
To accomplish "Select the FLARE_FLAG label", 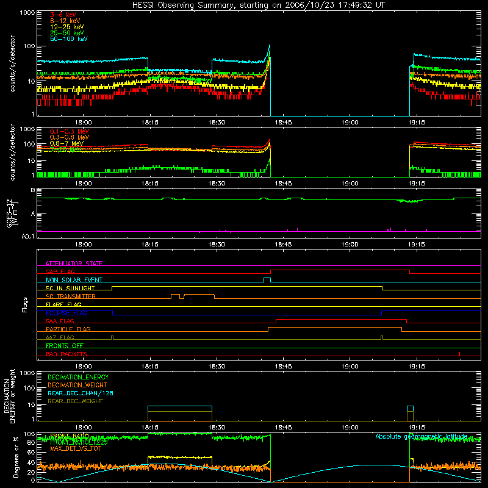I will click(x=63, y=304).
